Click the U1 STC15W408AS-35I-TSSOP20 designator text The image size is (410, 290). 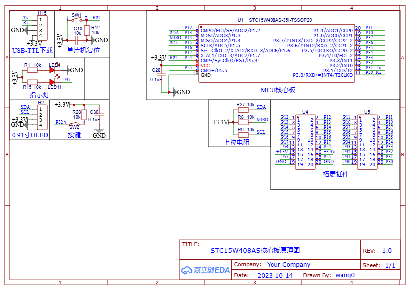click(274, 20)
